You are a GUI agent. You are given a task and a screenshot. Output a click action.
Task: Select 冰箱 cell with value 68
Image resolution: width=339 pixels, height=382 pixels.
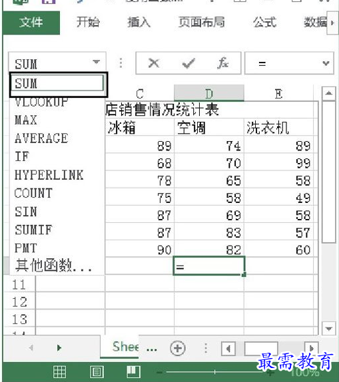(139, 162)
